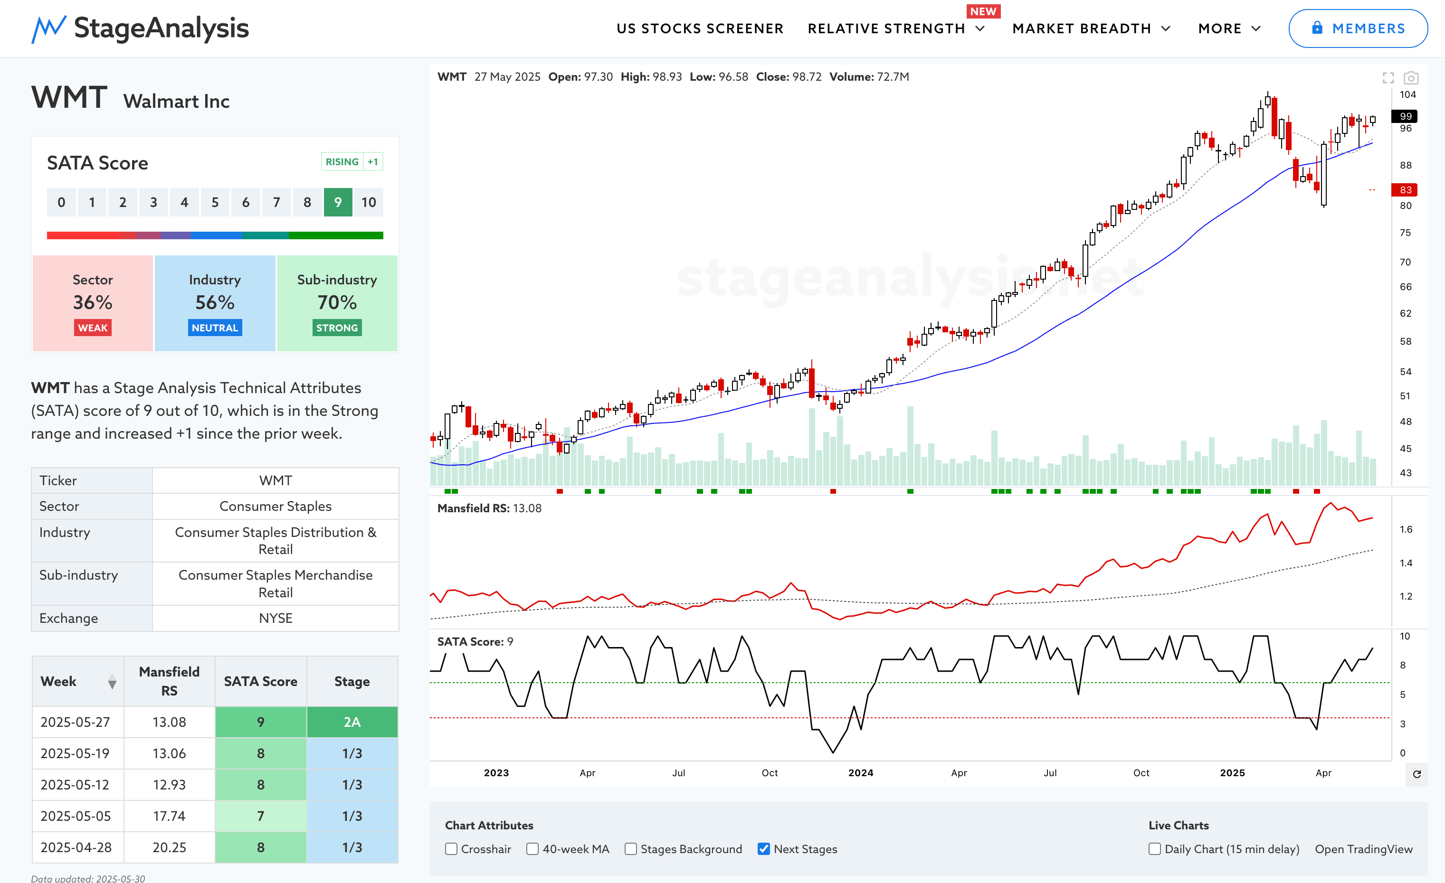Screen dimensions: 1445x883
Task: Click the Walmart Inc heading
Action: [x=176, y=102]
